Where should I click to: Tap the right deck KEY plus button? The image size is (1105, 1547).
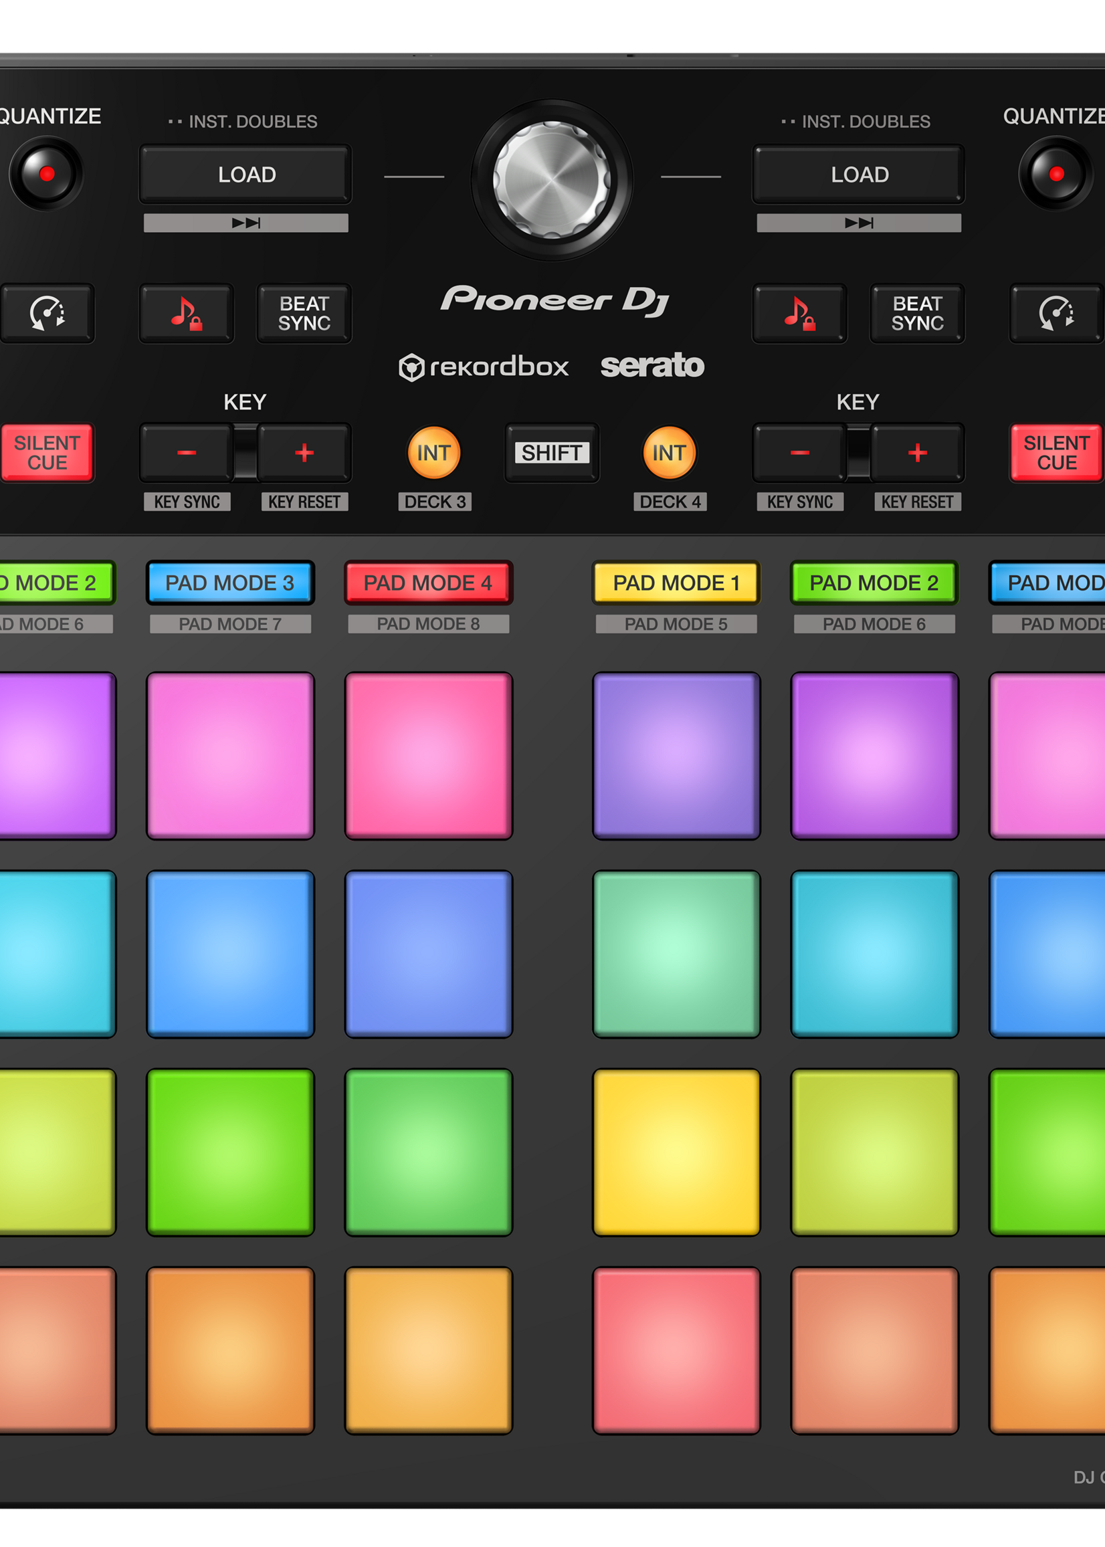pos(917,452)
